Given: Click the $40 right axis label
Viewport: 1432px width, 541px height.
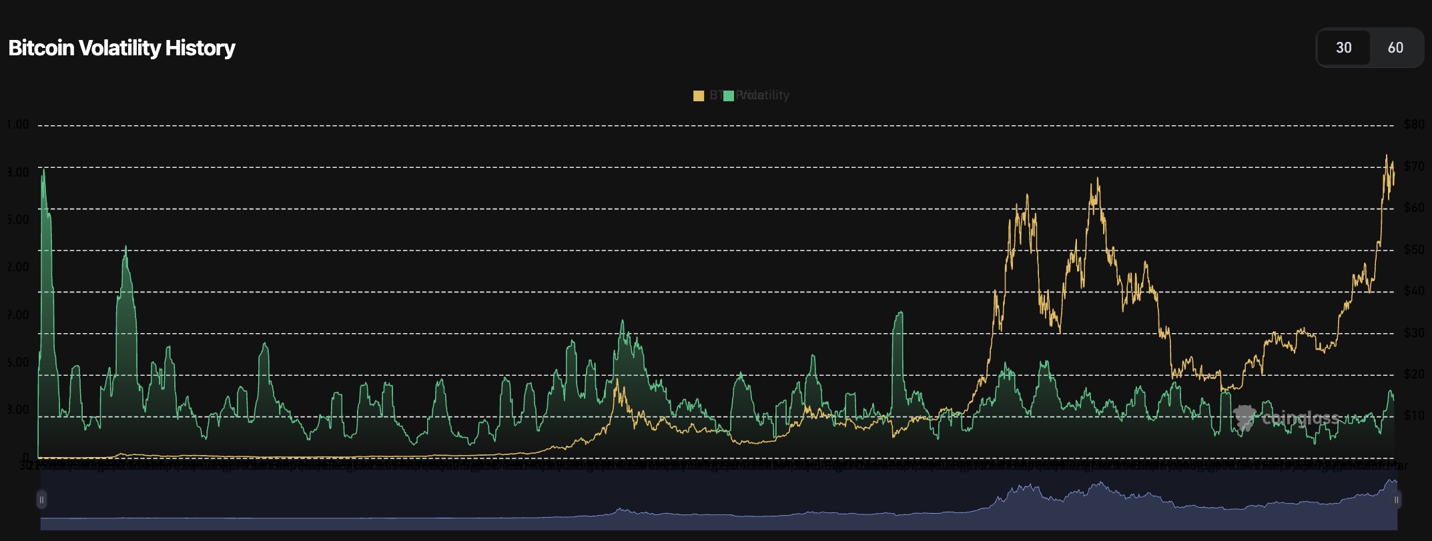Looking at the screenshot, I should [x=1414, y=291].
